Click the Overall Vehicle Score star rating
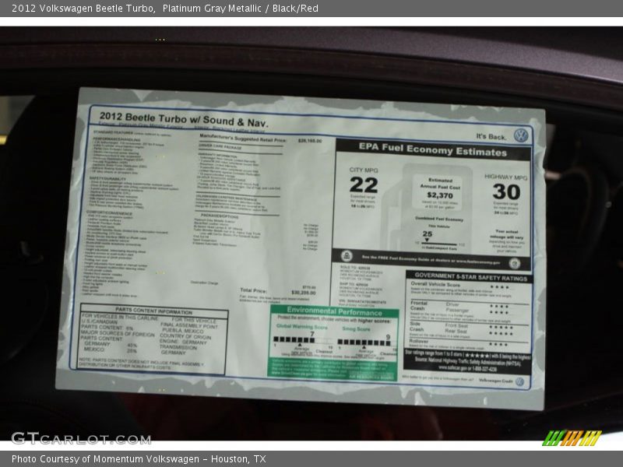The height and width of the screenshot is (467, 623). click(498, 286)
